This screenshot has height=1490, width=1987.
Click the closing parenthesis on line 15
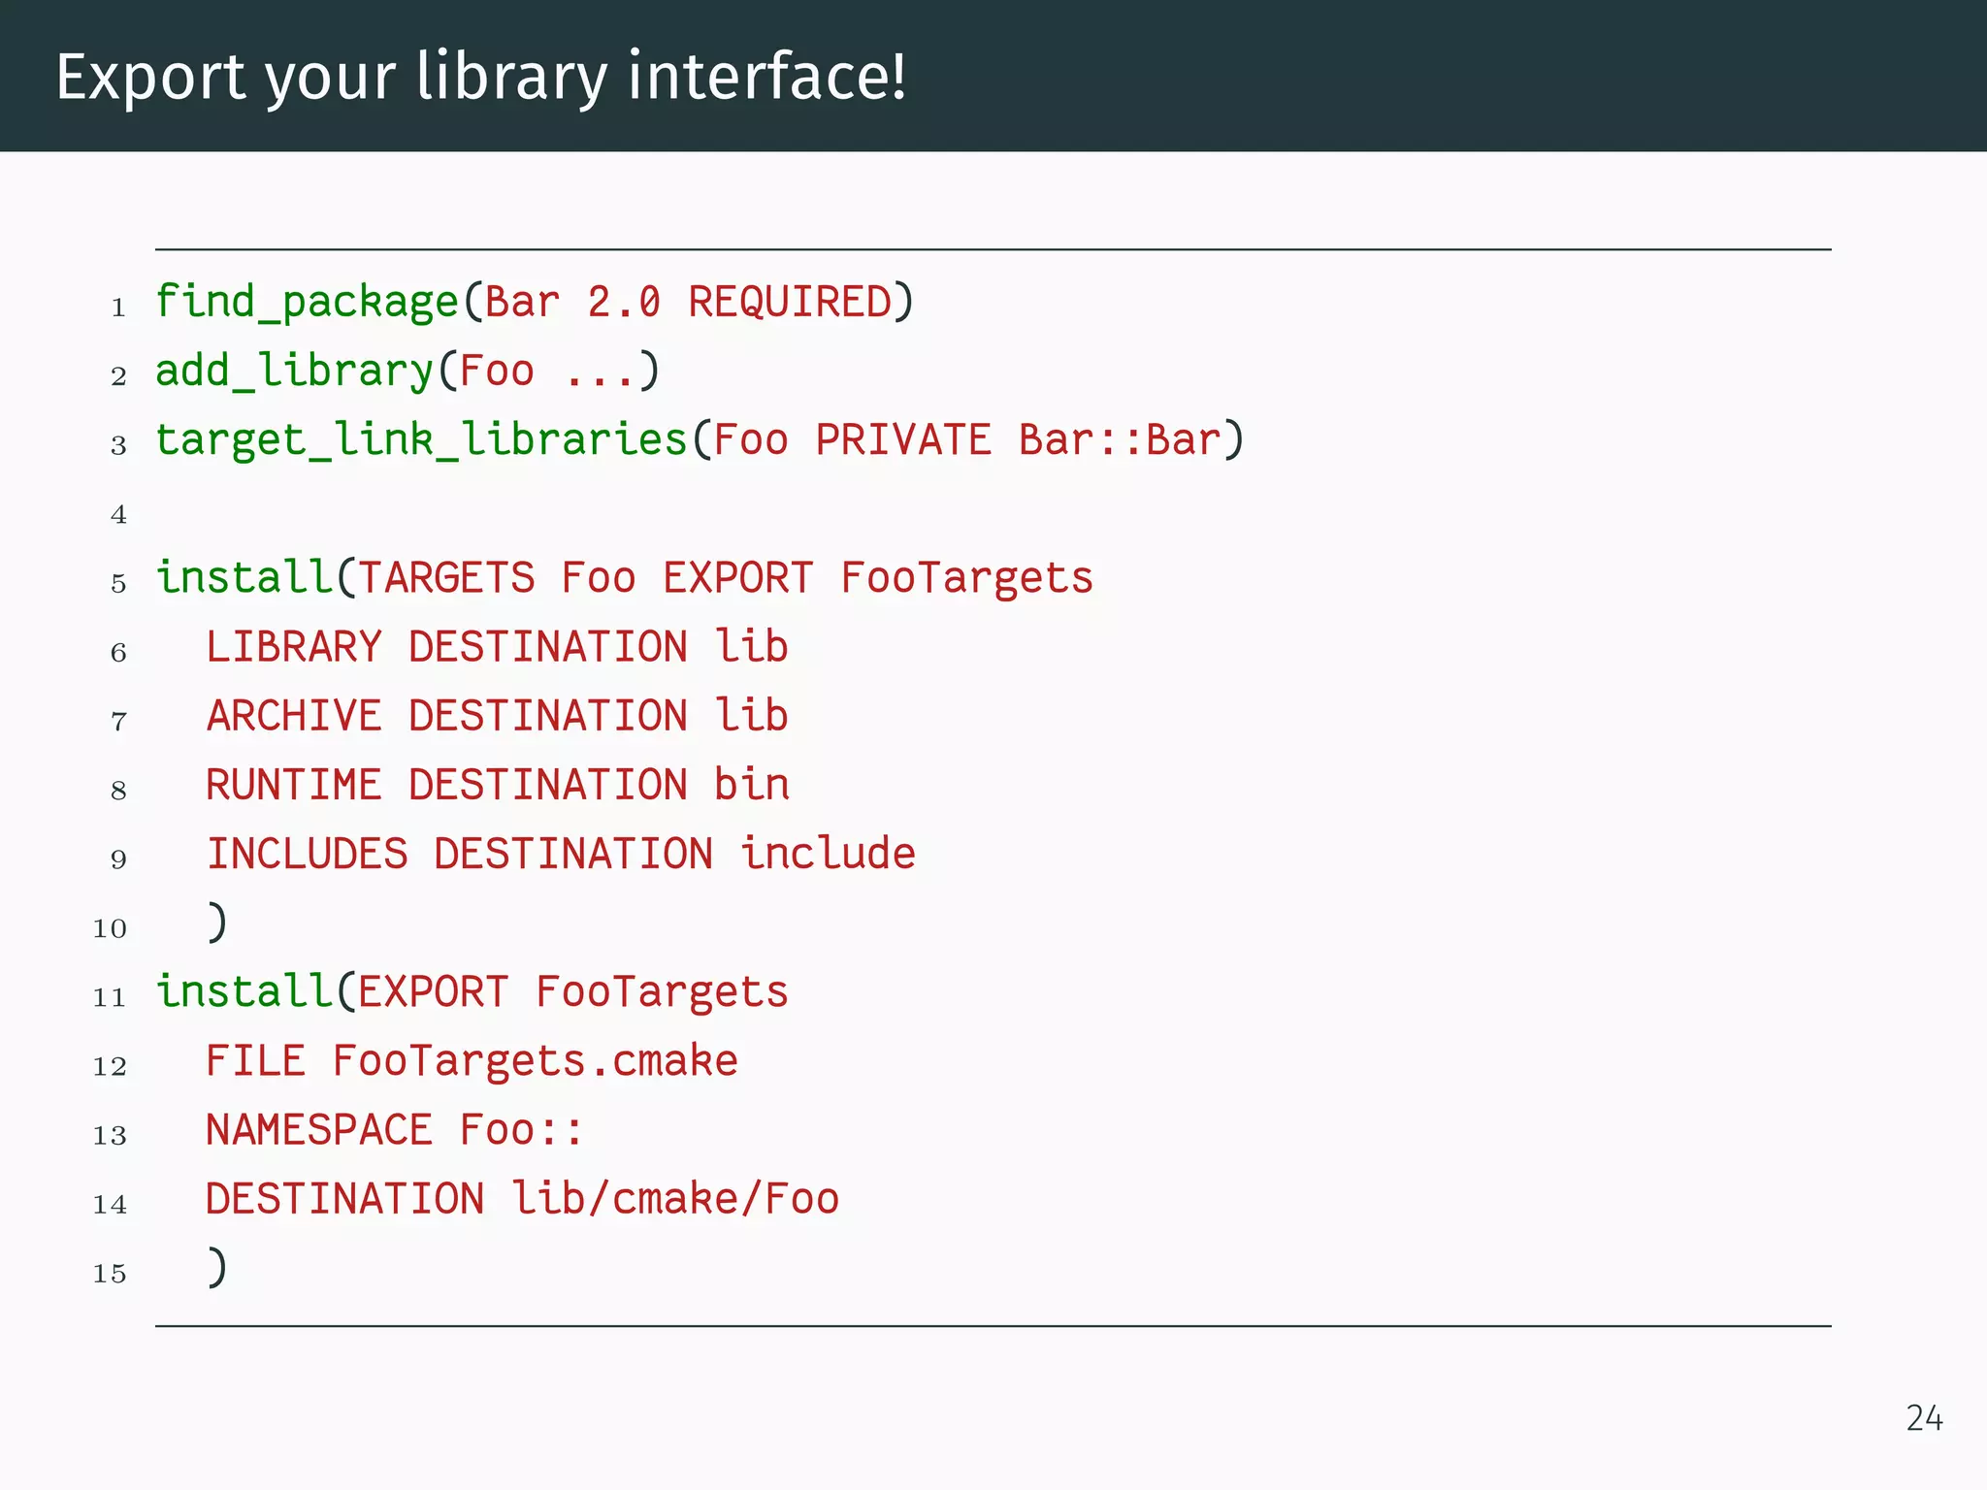(217, 1268)
